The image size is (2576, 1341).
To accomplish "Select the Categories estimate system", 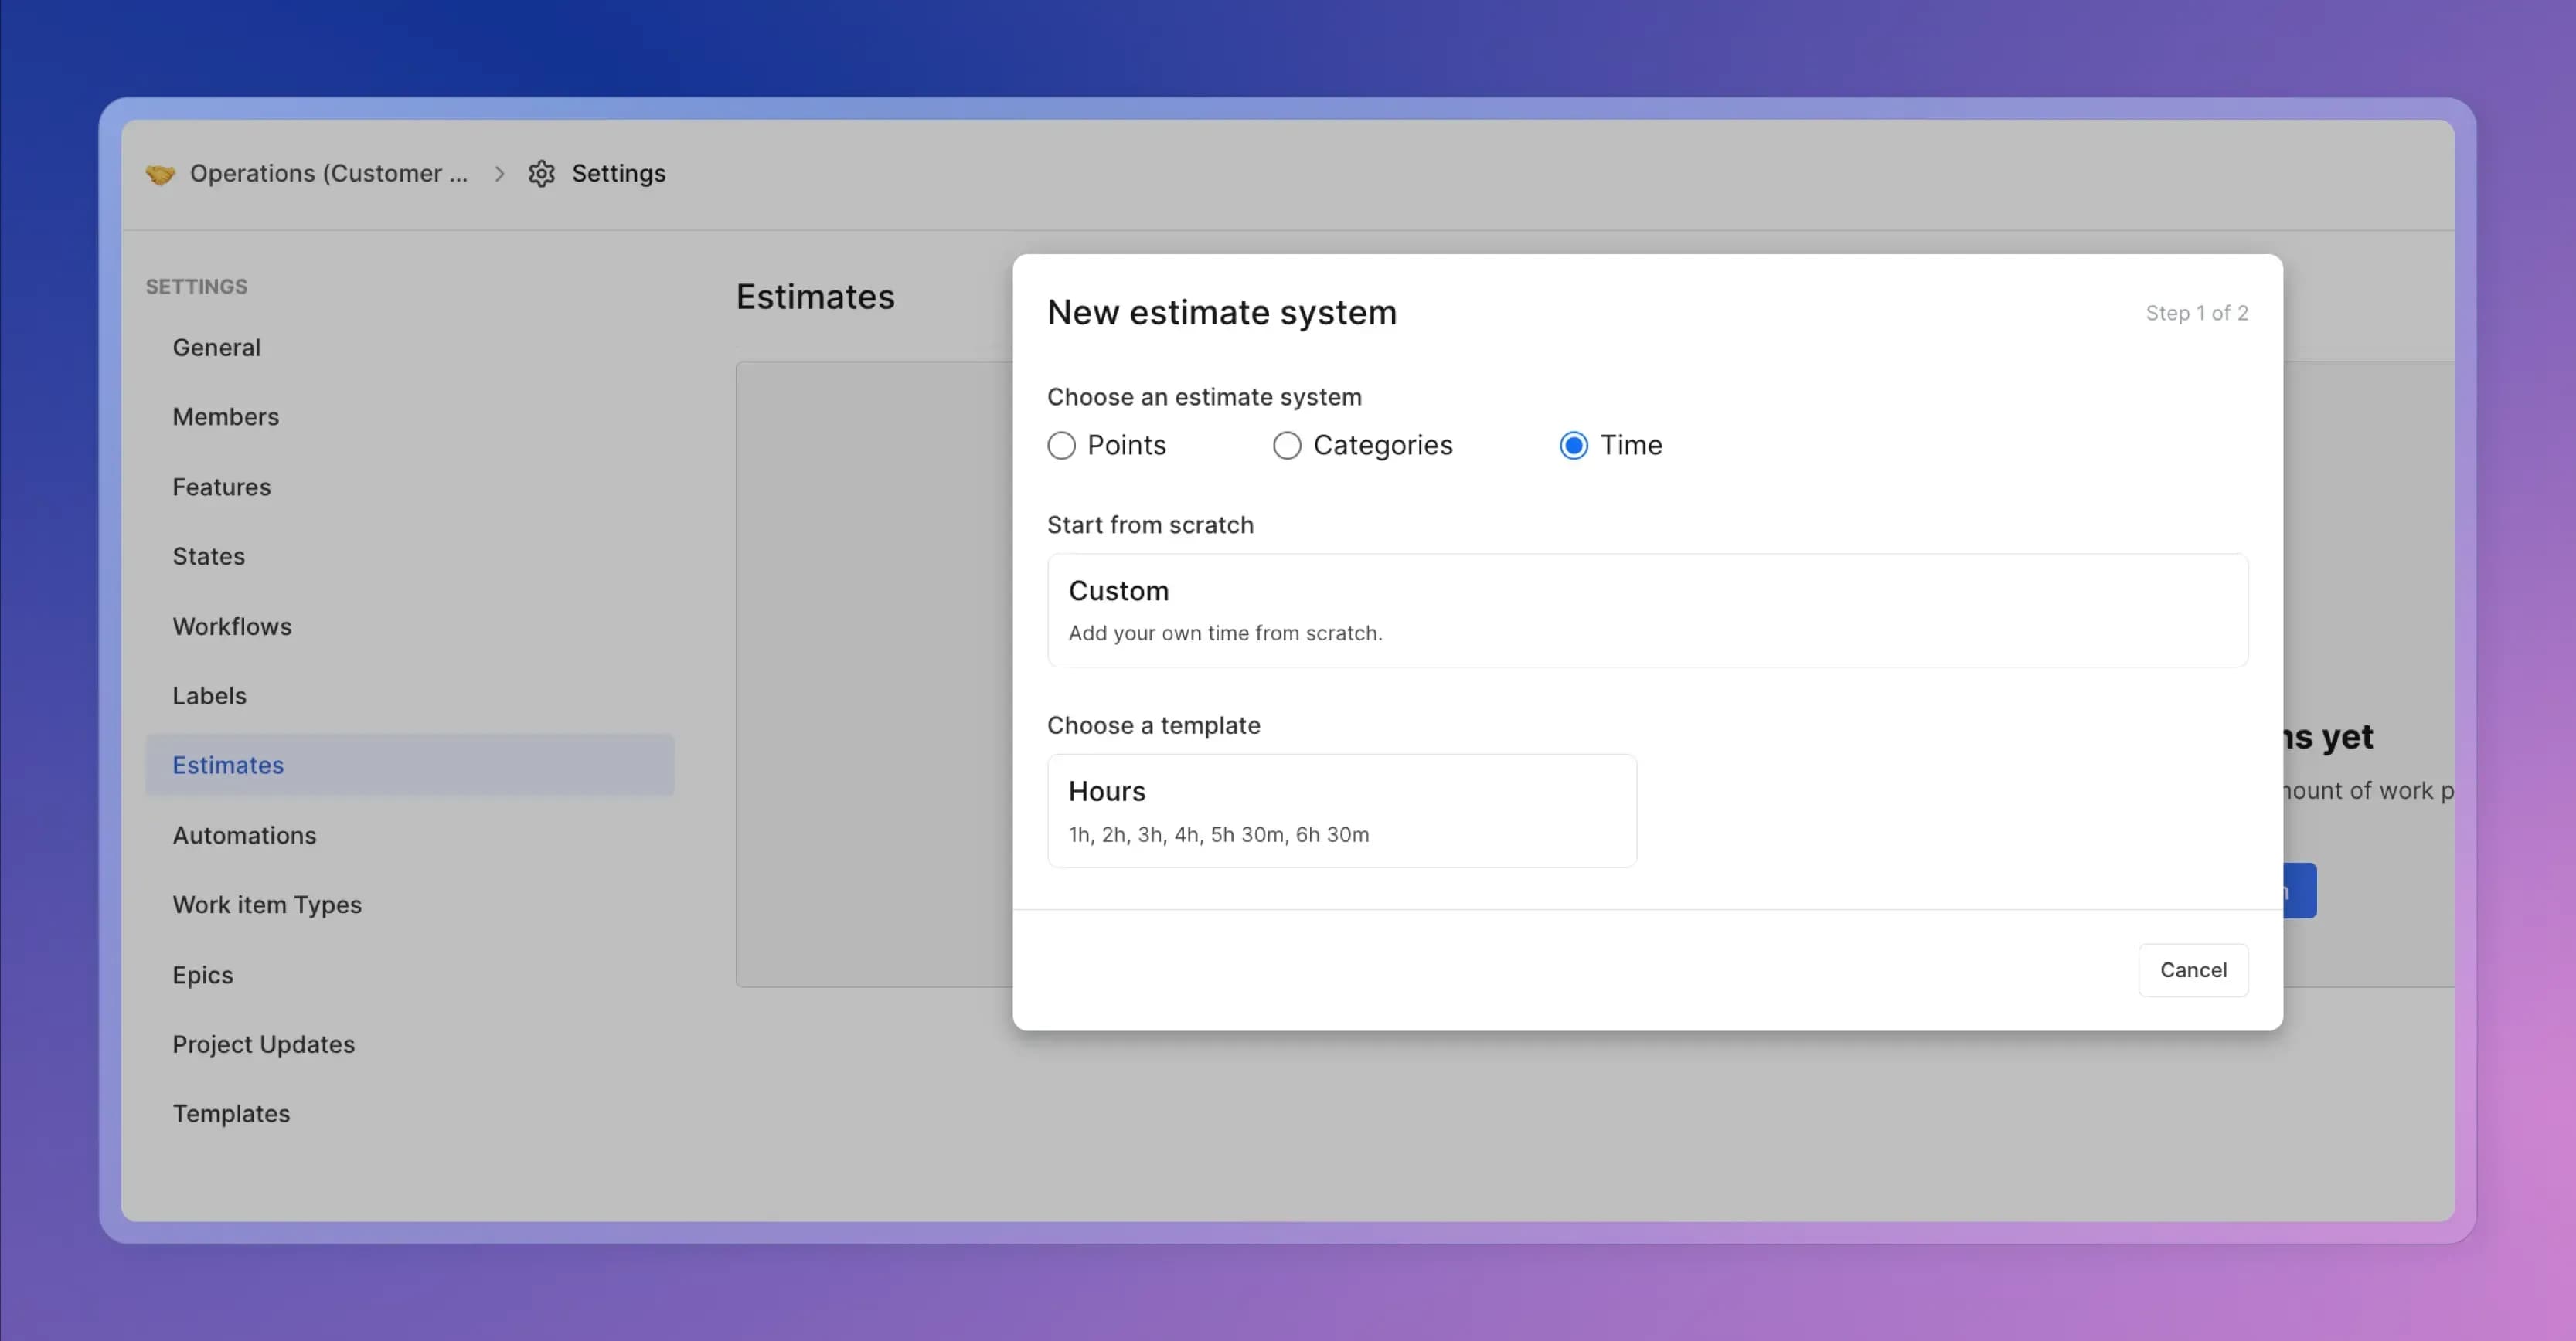I will pyautogui.click(x=1287, y=446).
